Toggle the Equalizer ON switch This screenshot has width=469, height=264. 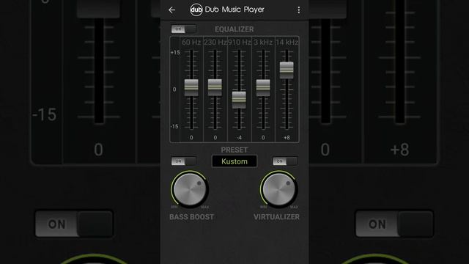coord(184,29)
